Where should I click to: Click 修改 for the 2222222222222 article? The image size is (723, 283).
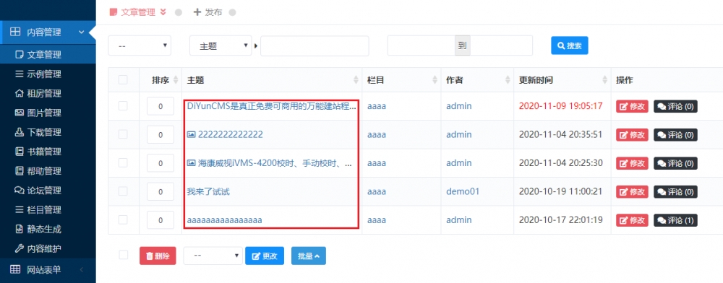point(632,135)
